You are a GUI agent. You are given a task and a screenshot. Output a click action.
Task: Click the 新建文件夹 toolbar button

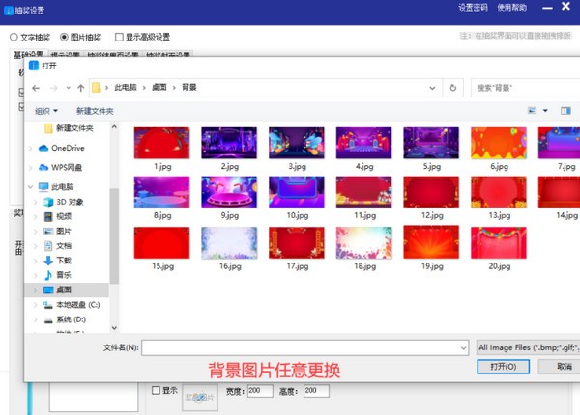pos(95,111)
